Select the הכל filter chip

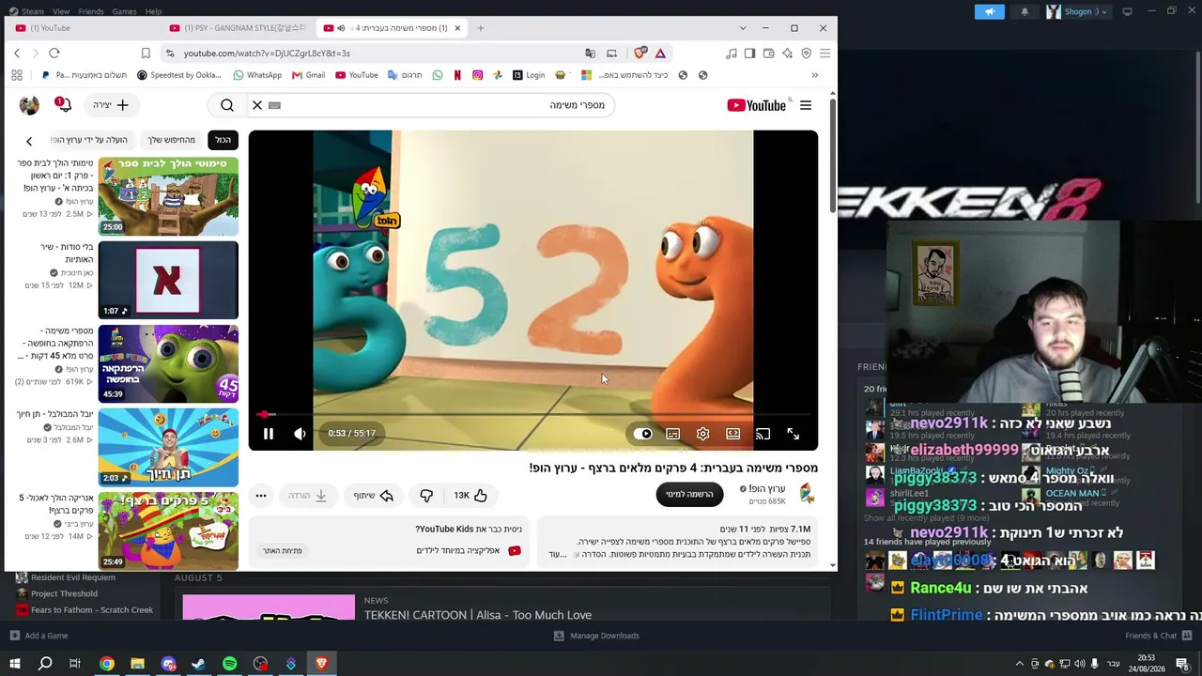coord(223,140)
